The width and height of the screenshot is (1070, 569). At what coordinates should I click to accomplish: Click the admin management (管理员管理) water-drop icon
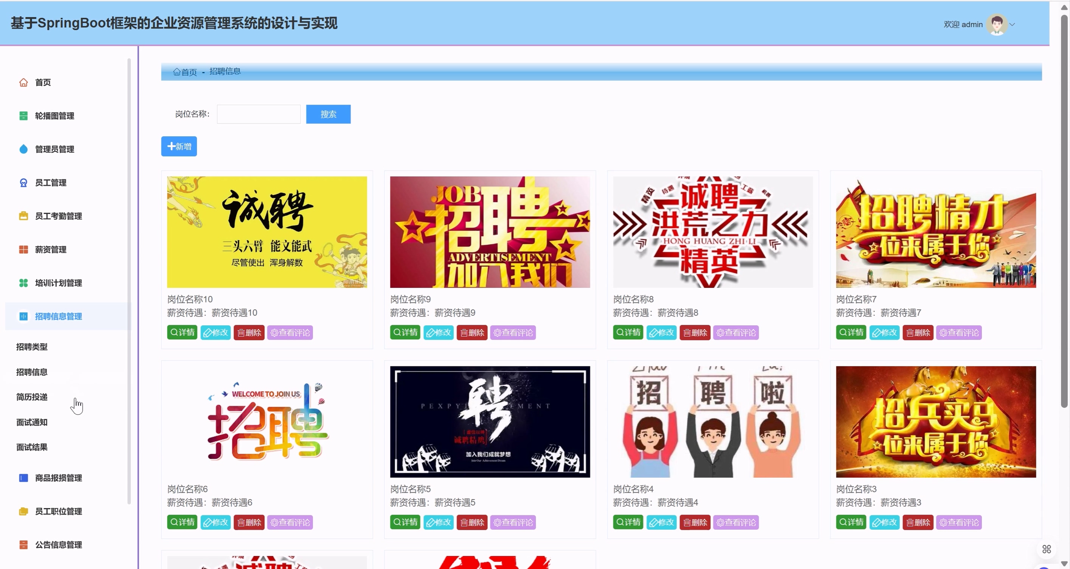coord(23,149)
